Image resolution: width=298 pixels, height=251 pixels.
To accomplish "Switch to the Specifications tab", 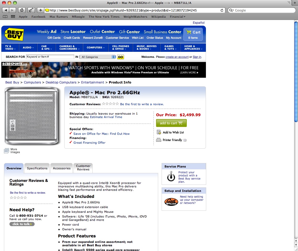I will (37, 168).
